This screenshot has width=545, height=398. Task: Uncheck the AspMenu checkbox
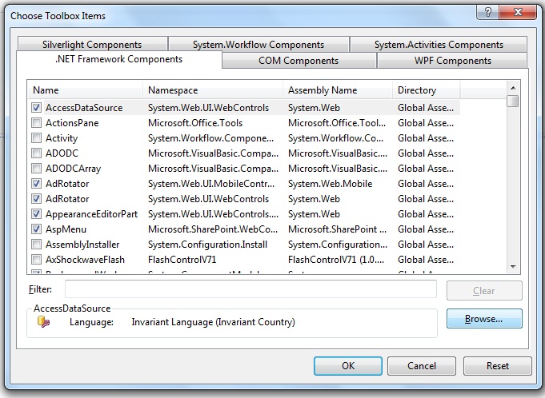click(x=36, y=229)
